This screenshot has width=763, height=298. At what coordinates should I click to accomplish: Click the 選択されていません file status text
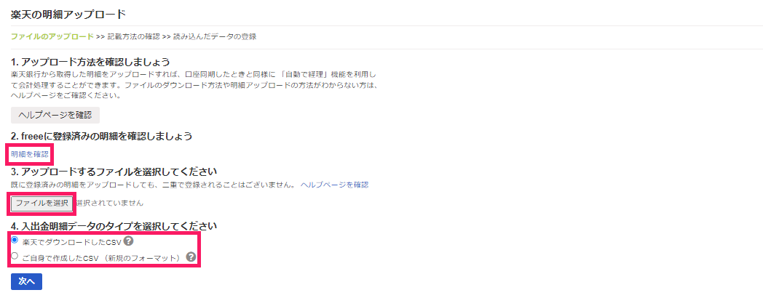click(109, 204)
